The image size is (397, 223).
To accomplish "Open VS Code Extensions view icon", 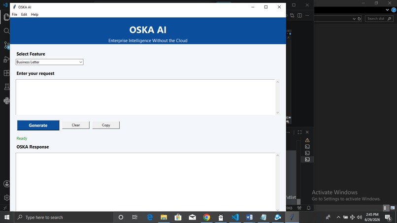I will (x=6, y=73).
